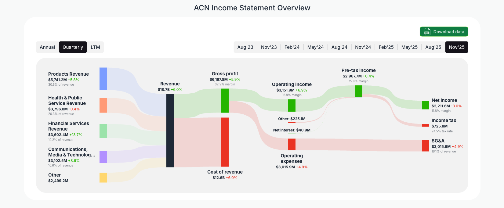Click the Nov'25 selected quarter tab
The height and width of the screenshot is (208, 504).
coord(457,47)
